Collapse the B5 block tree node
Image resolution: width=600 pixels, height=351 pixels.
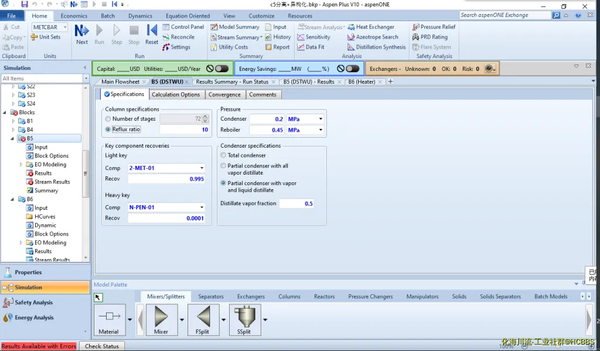13,138
